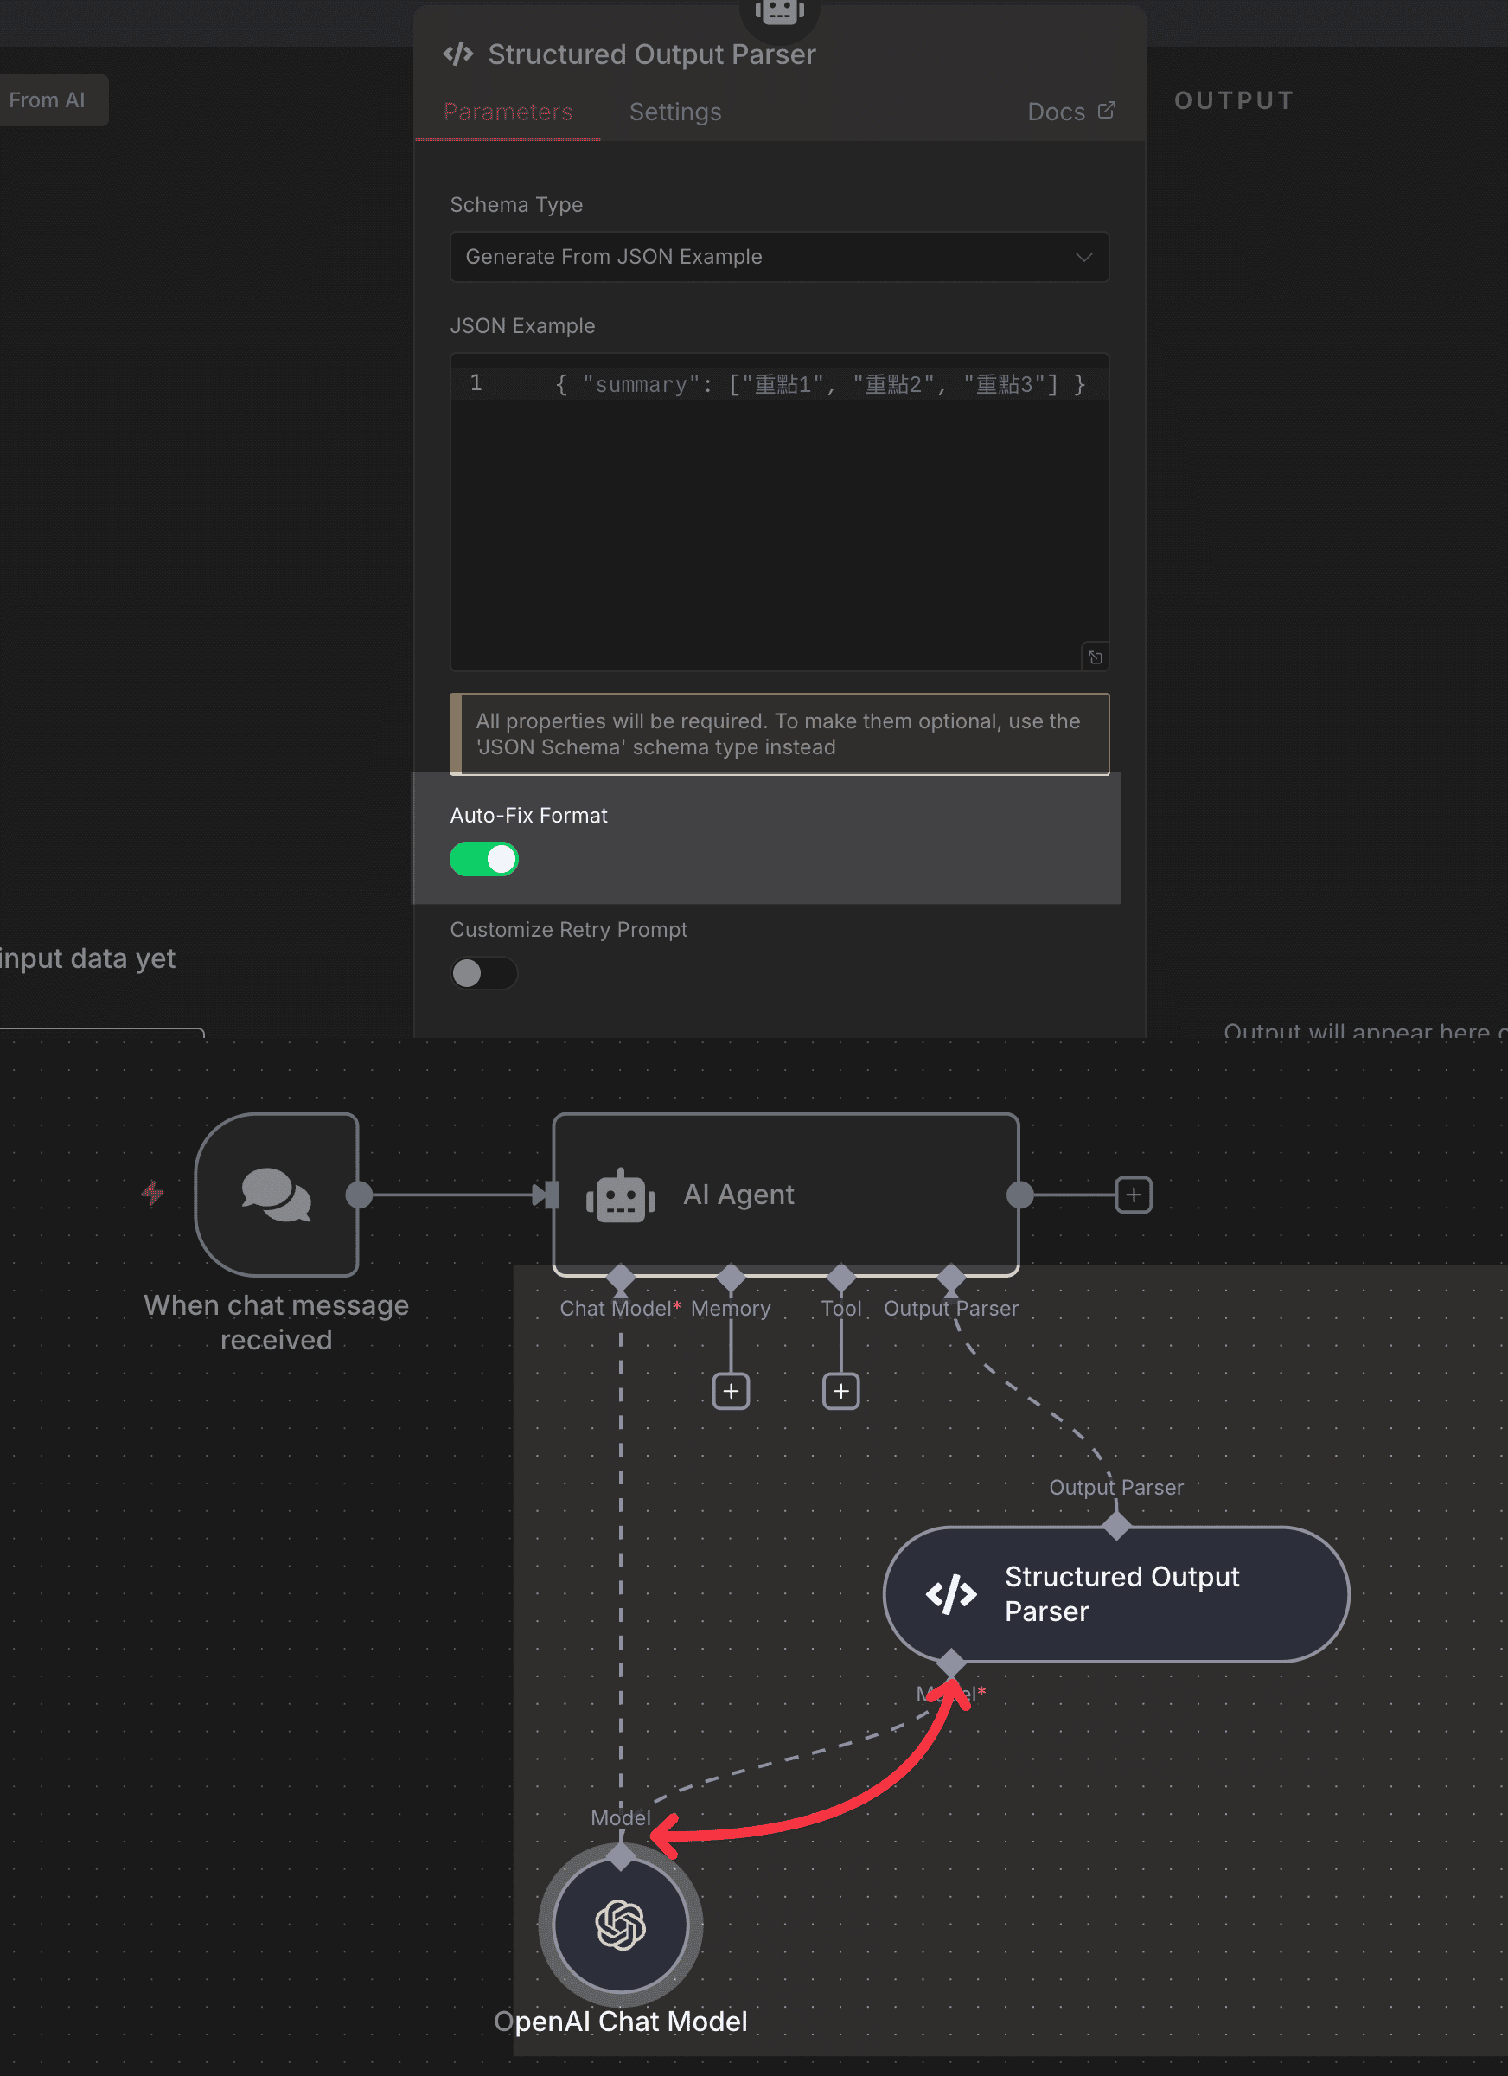Click the plus icon under the Memory connector
The image size is (1508, 2076).
coord(730,1390)
